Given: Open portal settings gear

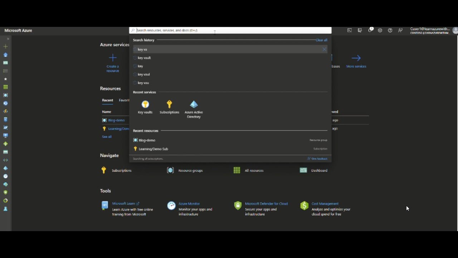Looking at the screenshot, I should pos(380,30).
